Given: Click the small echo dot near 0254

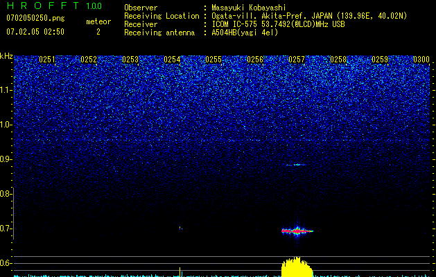Looking at the screenshot, I should coord(181,228).
